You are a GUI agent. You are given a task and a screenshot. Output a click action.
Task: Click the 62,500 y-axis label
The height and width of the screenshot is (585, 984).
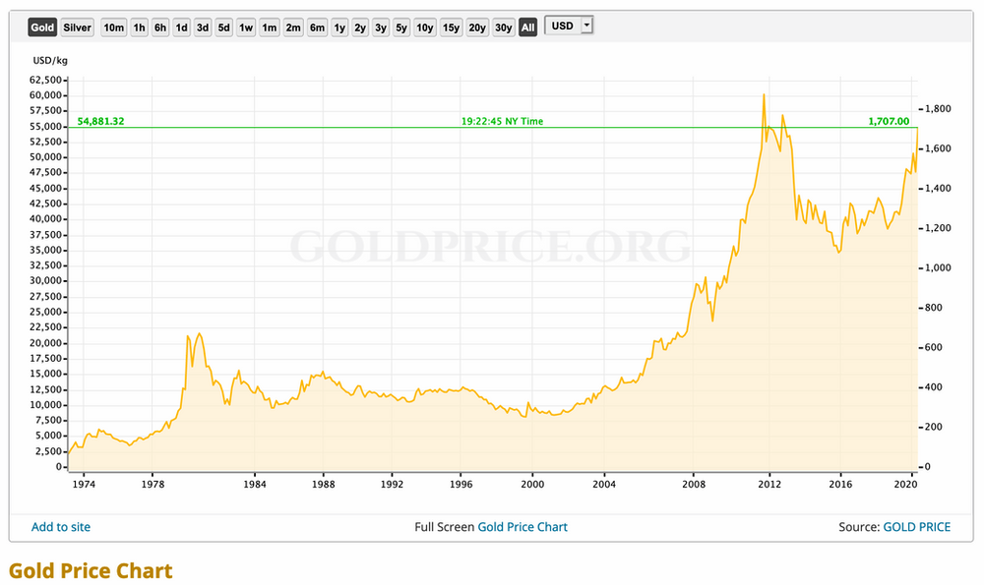46,80
